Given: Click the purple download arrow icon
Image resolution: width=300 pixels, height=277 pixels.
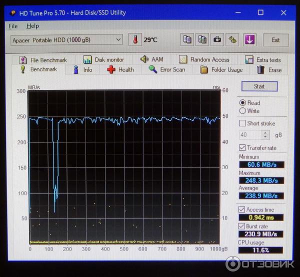Looking at the screenshot, I should coord(249,39).
